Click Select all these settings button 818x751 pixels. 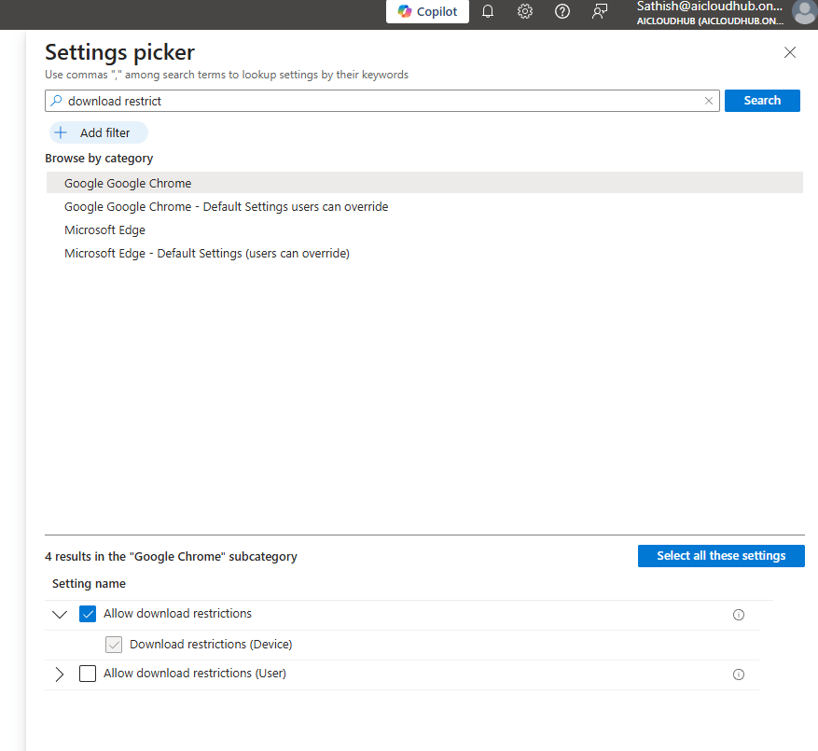click(721, 556)
